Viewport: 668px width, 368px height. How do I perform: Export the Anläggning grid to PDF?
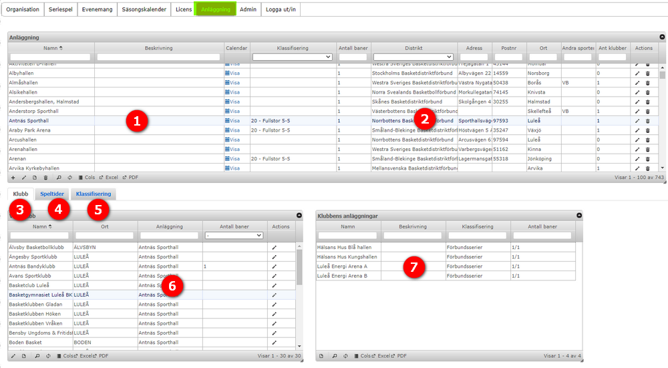tap(130, 178)
